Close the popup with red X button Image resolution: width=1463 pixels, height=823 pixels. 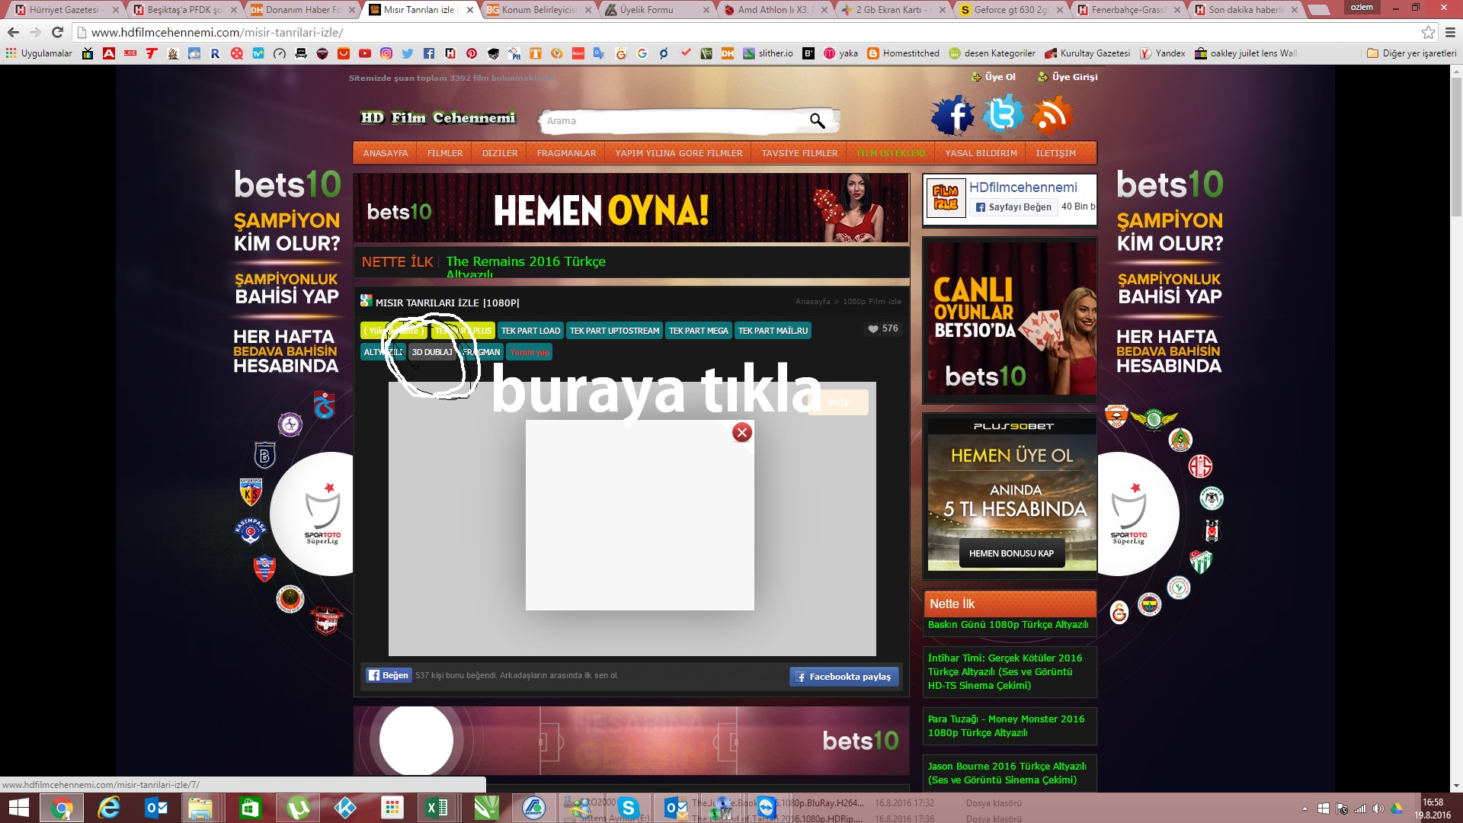point(742,433)
